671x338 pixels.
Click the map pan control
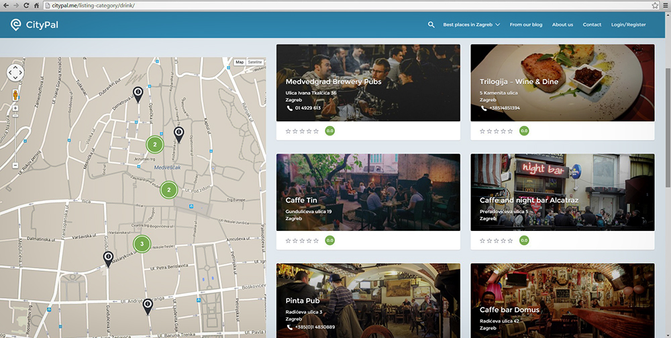coord(15,72)
